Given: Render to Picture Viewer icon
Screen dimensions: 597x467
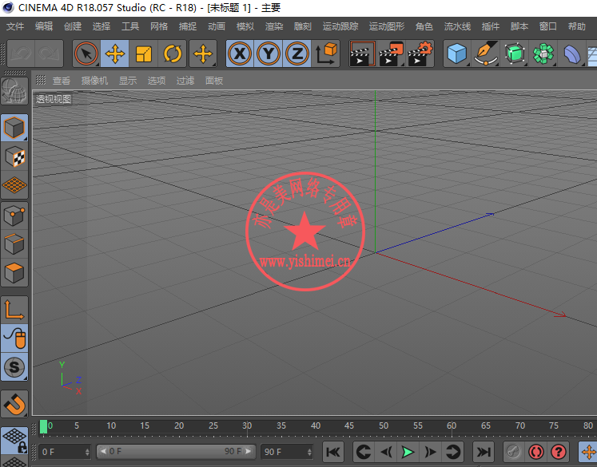Looking at the screenshot, I should pos(391,53).
